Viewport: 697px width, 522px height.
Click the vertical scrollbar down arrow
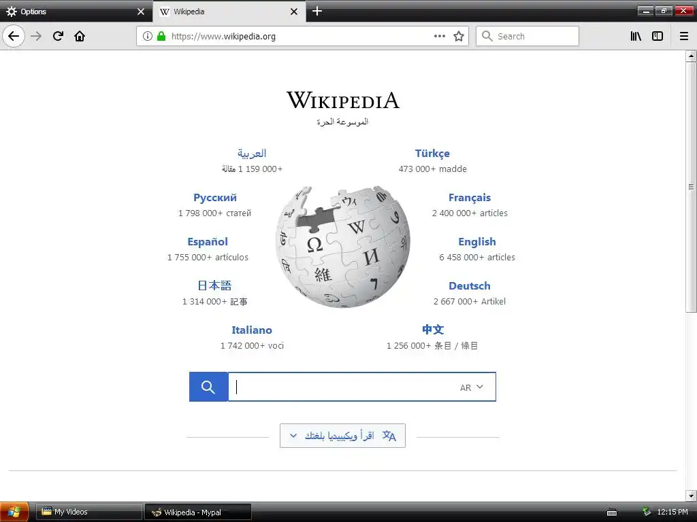691,495
